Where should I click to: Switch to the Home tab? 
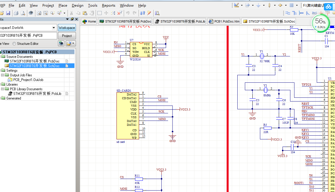[x=89, y=21]
